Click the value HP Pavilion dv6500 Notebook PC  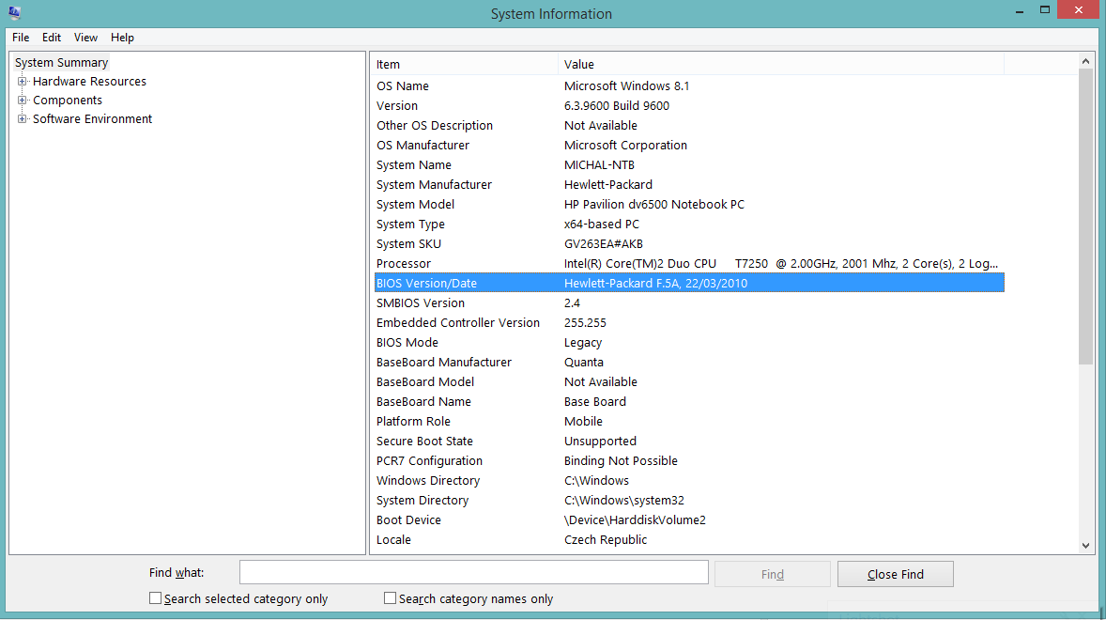pos(653,205)
